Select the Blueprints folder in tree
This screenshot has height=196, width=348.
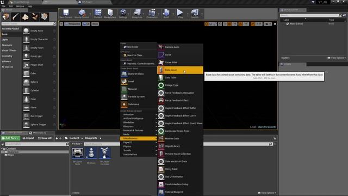(13, 152)
